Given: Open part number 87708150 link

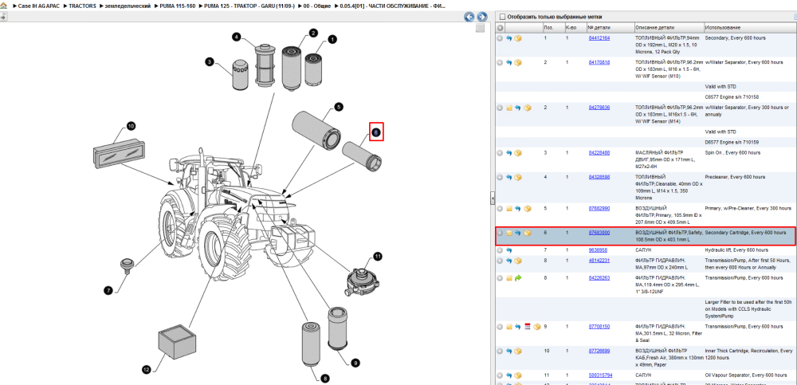Looking at the screenshot, I should [599, 327].
